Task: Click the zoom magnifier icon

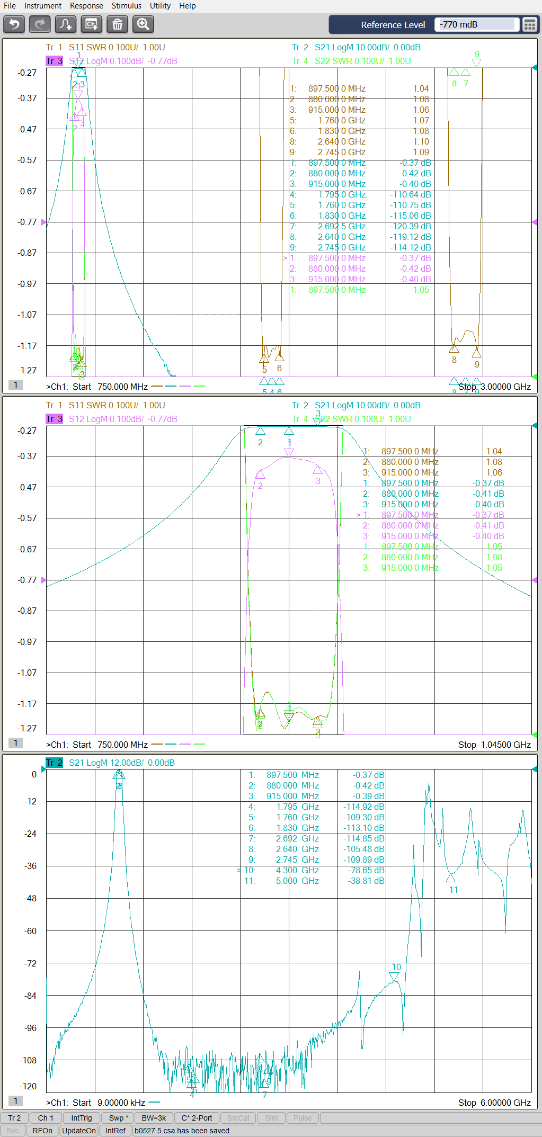Action: point(143,24)
